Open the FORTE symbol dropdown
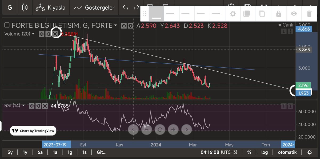The image size is (320, 159). click(115, 25)
